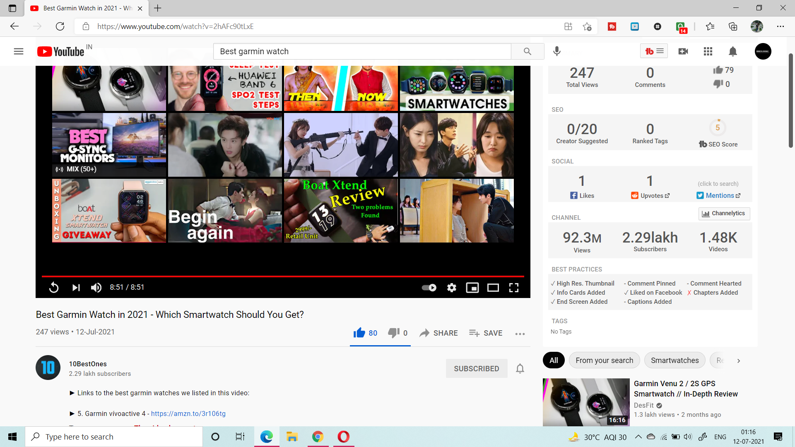Open YouTube notifications bell in header

(733, 51)
